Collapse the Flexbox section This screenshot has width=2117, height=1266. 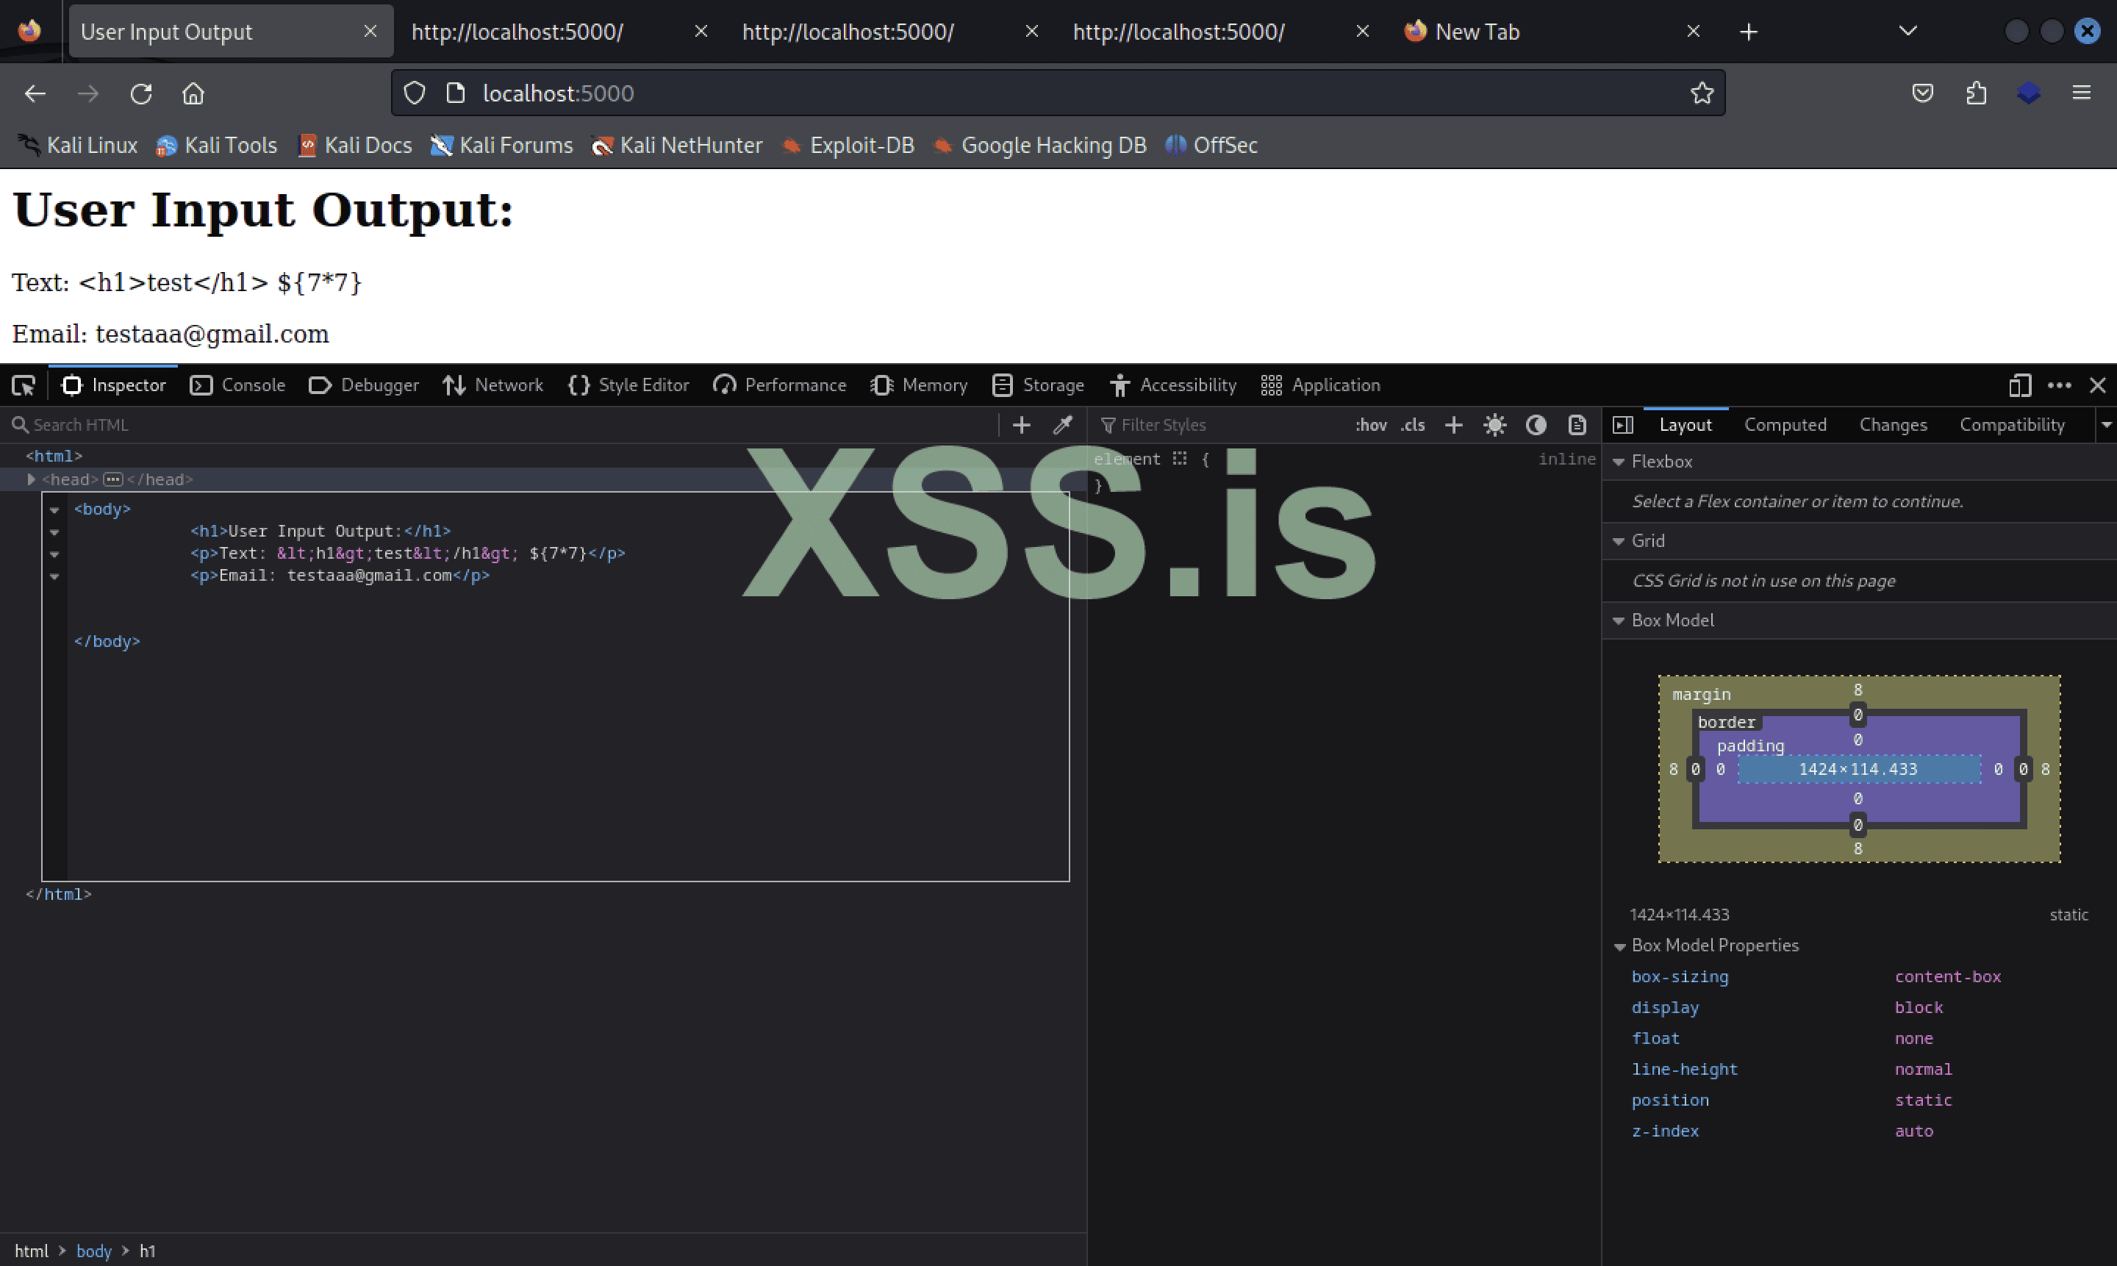(1618, 462)
